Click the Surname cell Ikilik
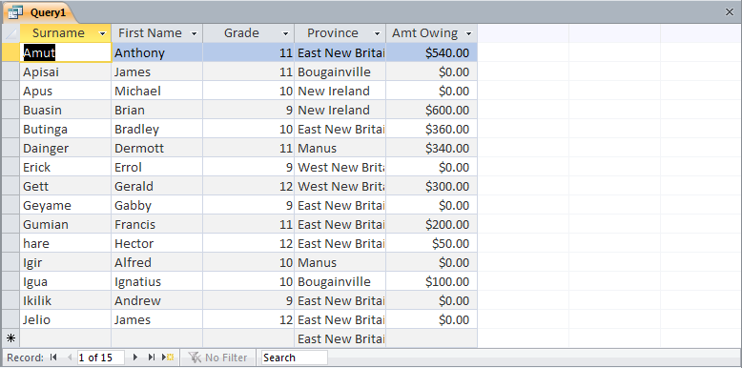The width and height of the screenshot is (742, 368). (x=66, y=301)
